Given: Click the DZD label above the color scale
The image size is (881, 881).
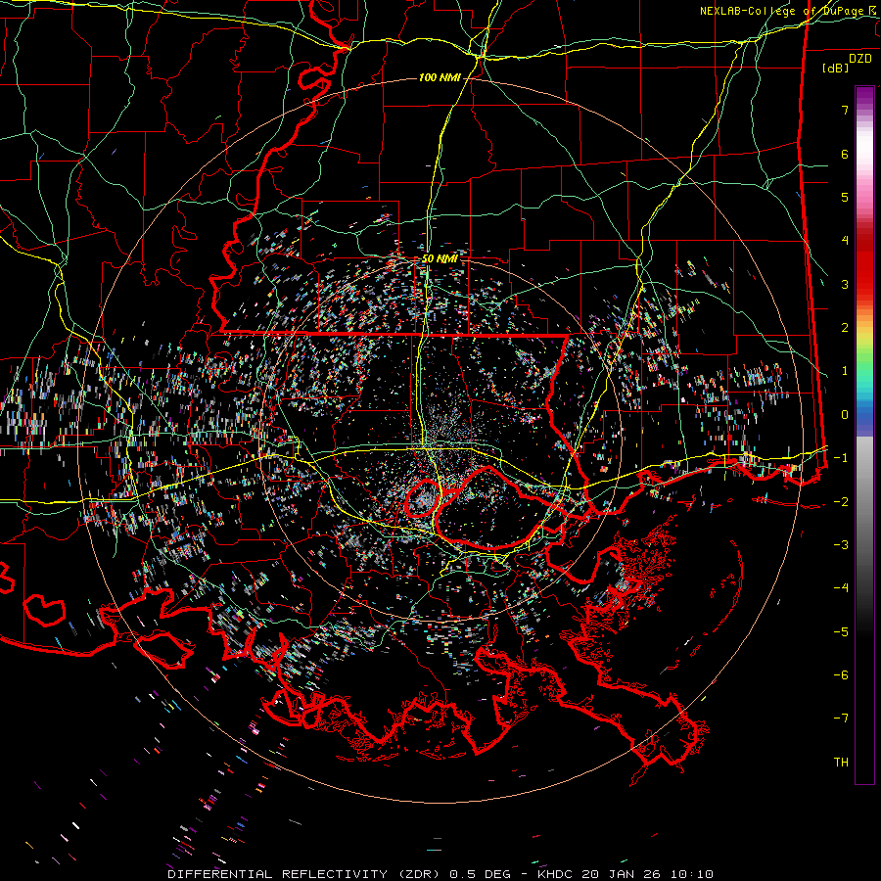Looking at the screenshot, I should pyautogui.click(x=860, y=59).
